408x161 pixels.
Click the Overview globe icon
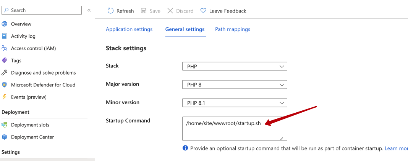pos(5,24)
